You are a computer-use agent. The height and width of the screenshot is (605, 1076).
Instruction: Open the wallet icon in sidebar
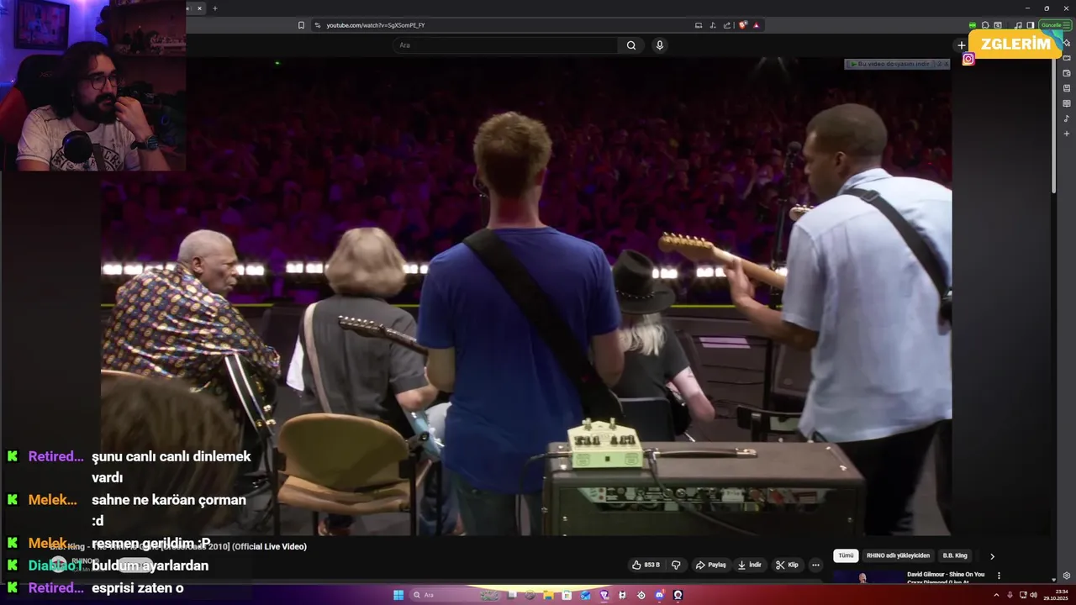[1067, 73]
